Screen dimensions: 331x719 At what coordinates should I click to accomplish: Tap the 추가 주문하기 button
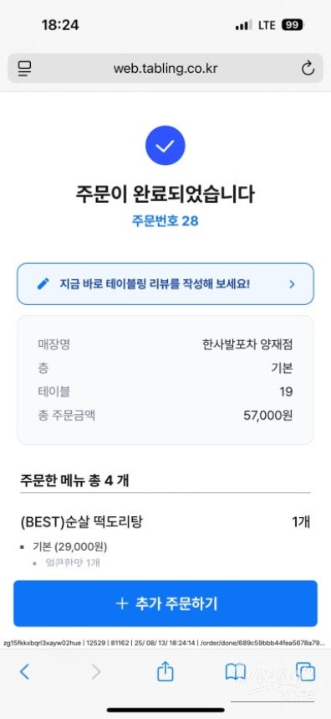pyautogui.click(x=165, y=603)
